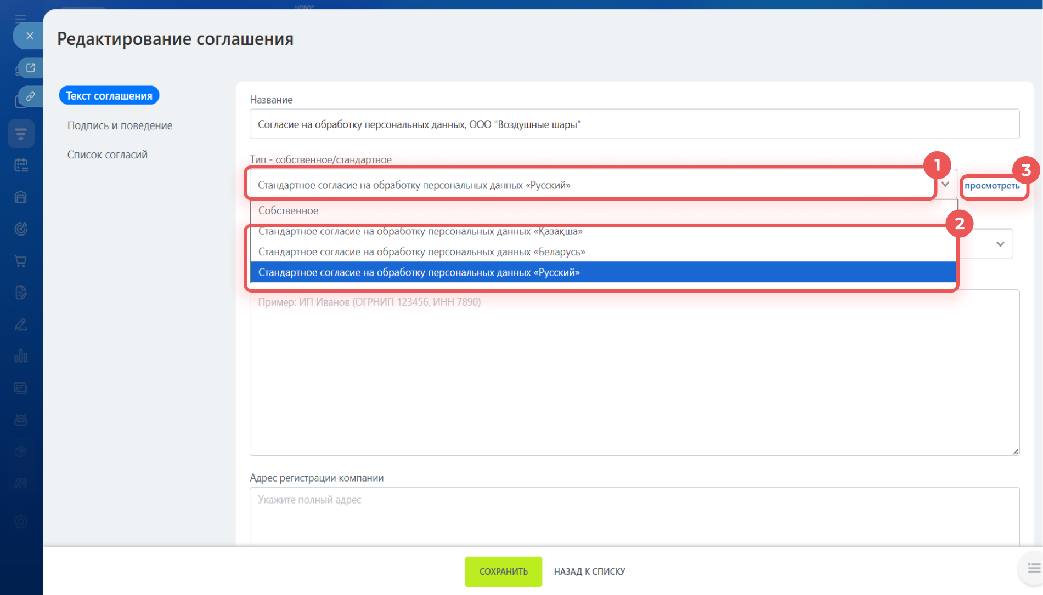Click the просмотреть link
Viewport: 1043px width, 595px height.
coord(992,186)
